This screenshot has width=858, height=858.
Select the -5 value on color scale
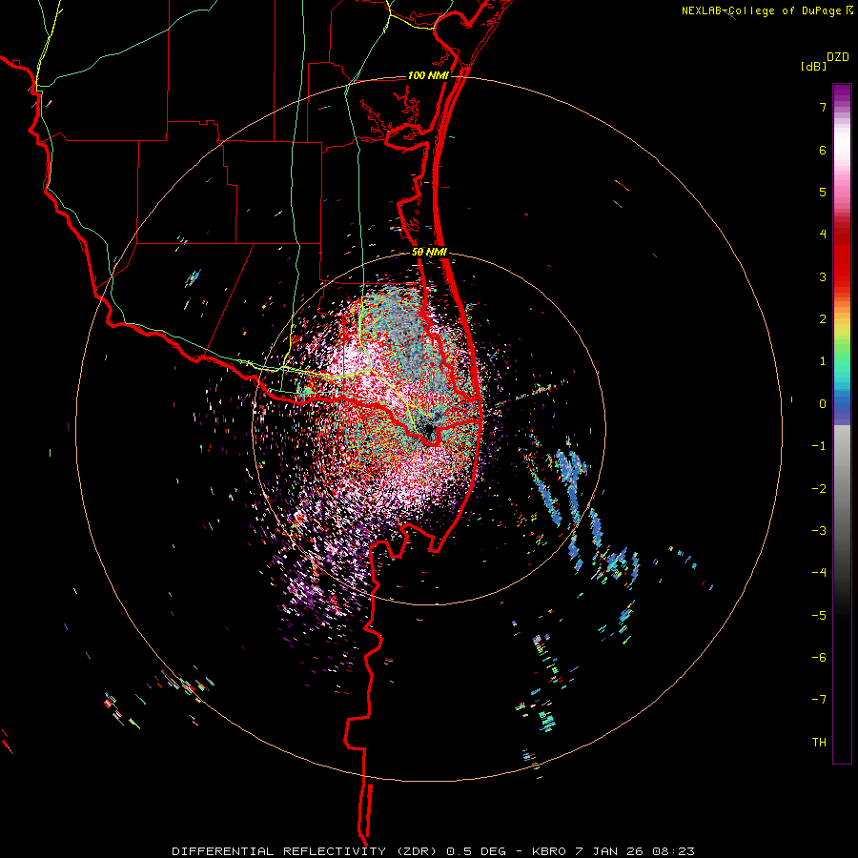click(x=819, y=616)
